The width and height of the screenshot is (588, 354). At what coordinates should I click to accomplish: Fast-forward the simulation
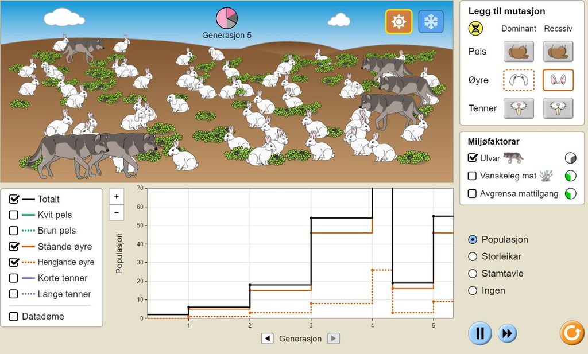click(507, 333)
